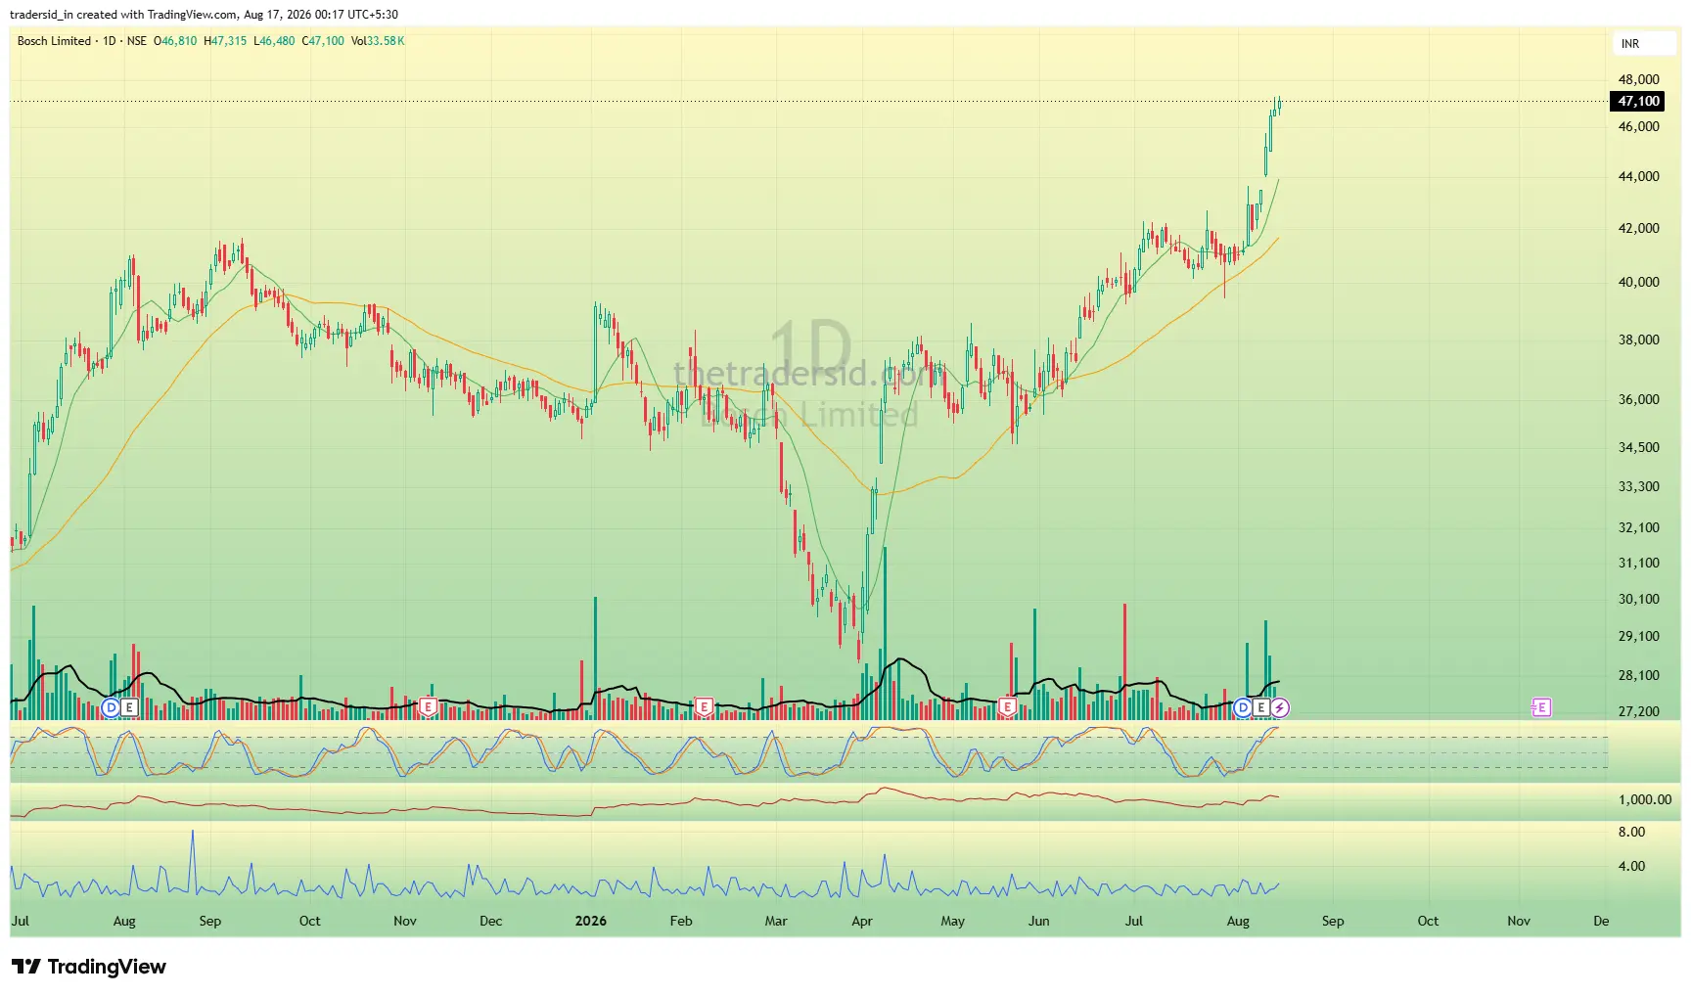Image resolution: width=1691 pixels, height=996 pixels.
Task: Click the 33,300 price axis label
Action: click(x=1639, y=486)
